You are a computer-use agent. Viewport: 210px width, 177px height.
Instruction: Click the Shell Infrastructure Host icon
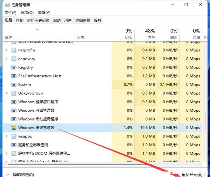click(14, 76)
